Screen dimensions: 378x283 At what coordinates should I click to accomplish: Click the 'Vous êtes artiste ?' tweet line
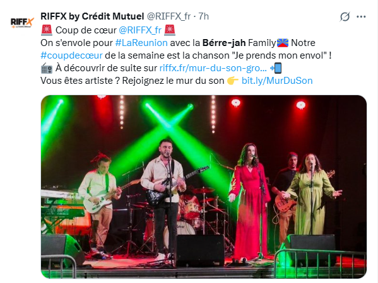[x=177, y=81]
